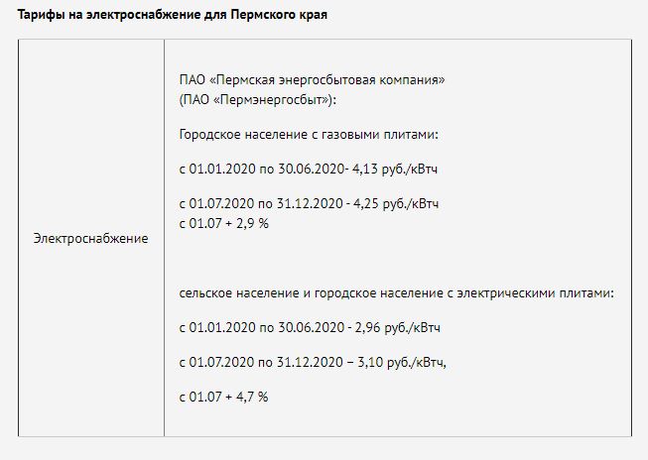Viewport: 648px width, 460px height.
Task: Click the 2,96 руб./кВтч tariff line
Action: point(310,327)
